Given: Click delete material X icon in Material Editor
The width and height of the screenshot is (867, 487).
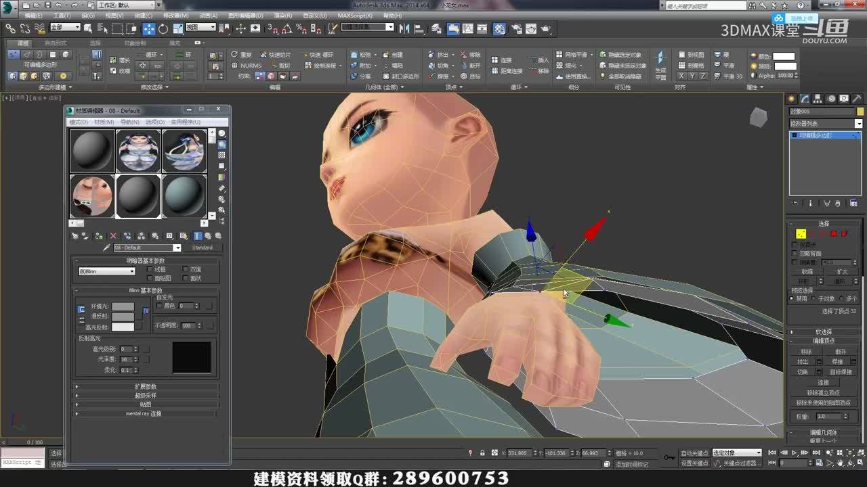Looking at the screenshot, I should tap(113, 236).
